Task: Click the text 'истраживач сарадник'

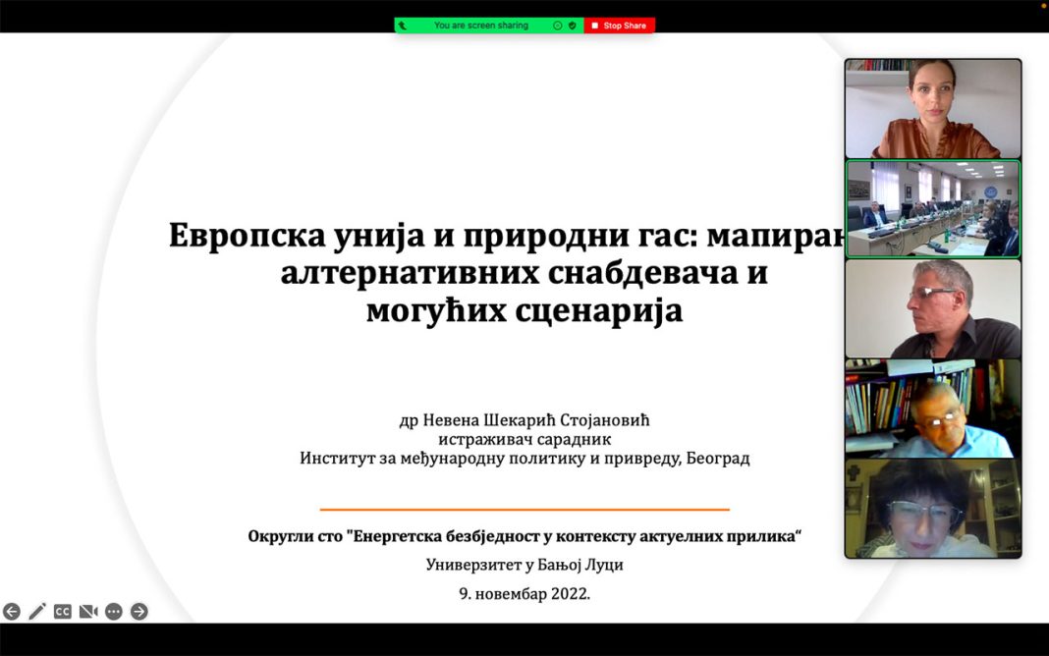Action: tap(524, 439)
